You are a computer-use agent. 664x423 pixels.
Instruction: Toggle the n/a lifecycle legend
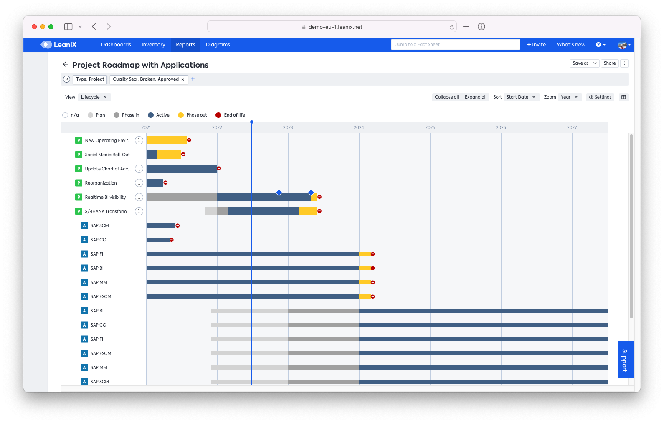pos(71,115)
